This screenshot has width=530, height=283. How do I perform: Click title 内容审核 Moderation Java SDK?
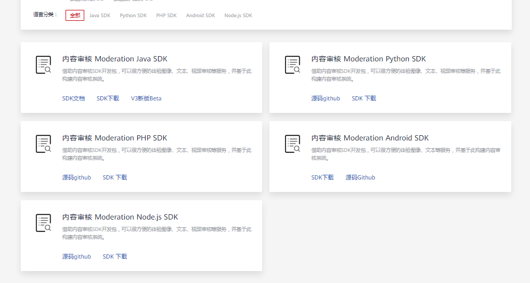(114, 59)
